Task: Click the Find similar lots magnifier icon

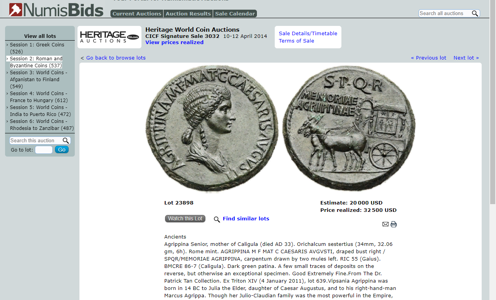Action: pos(217,220)
